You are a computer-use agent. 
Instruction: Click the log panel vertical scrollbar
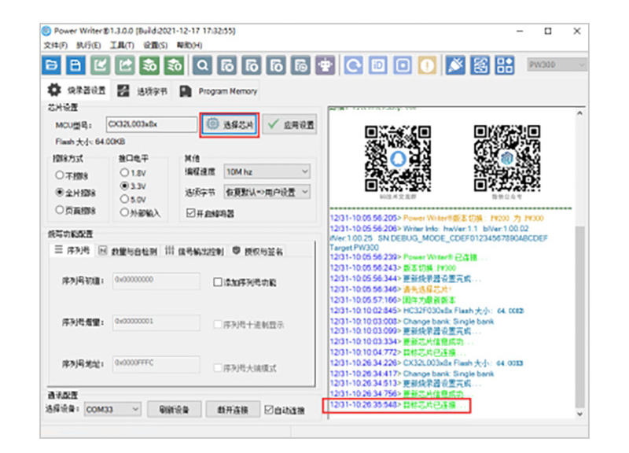tap(580, 315)
